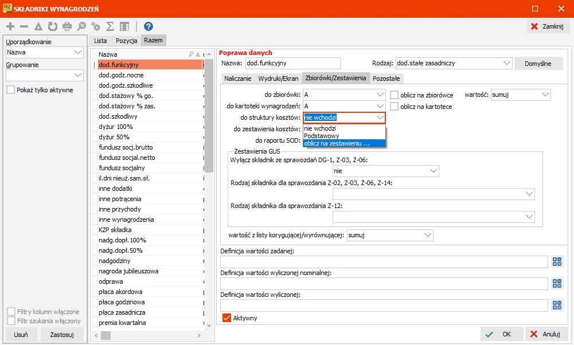The image size is (574, 345).
Task: Select 'premia kwartalna' in the list
Action: click(x=150, y=323)
